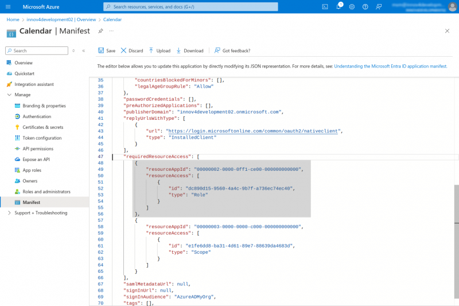The image size is (459, 306).
Task: Save the manifest changes
Action: 107,50
